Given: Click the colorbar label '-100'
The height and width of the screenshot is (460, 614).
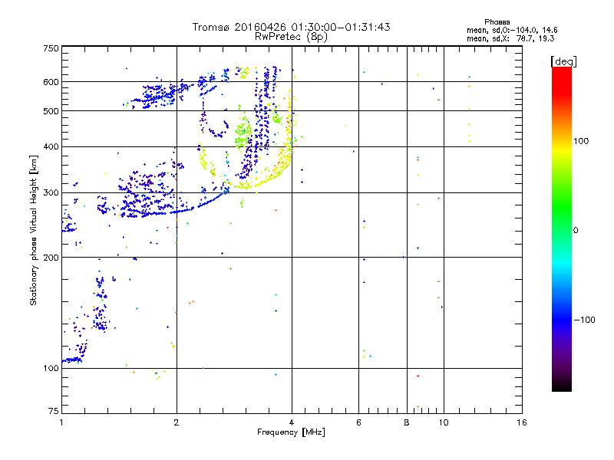Looking at the screenshot, I should 584,320.
